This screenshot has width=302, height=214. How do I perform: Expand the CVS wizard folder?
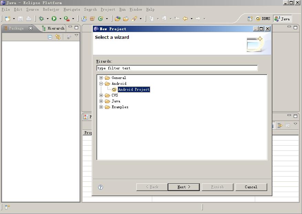(x=101, y=95)
